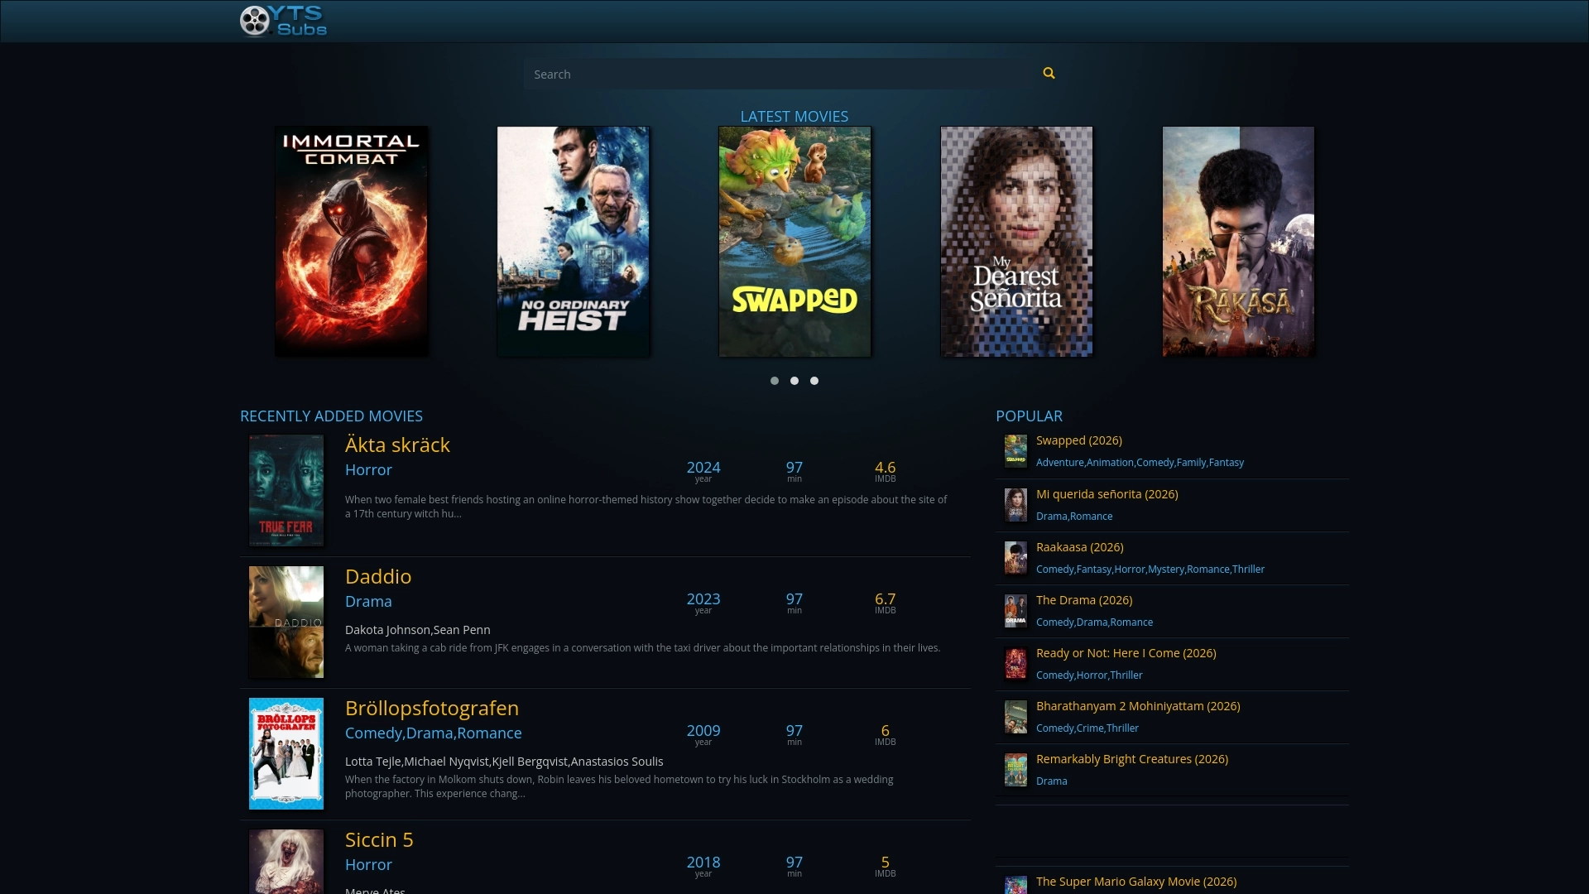Open the Rakasa movie poster
The image size is (1589, 894).
point(1238,242)
